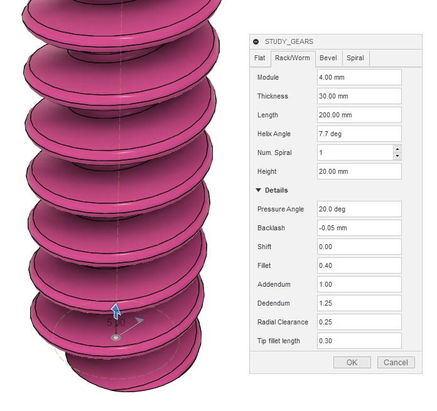This screenshot has width=437, height=411.
Task: Click the Pressure Angle field
Action: [x=359, y=209]
